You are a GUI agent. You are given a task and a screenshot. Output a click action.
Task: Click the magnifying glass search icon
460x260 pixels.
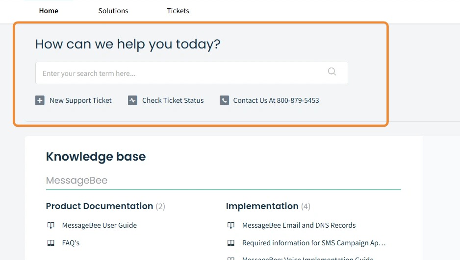(x=332, y=72)
